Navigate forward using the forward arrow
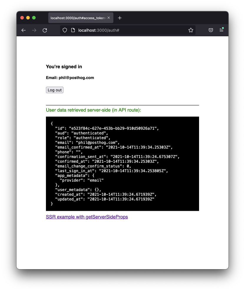The height and width of the screenshot is (291, 245). click(x=34, y=30)
